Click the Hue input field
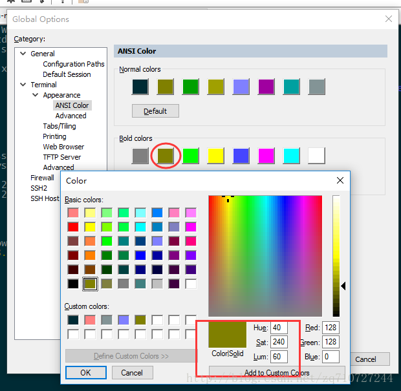The width and height of the screenshot is (401, 391). click(x=279, y=328)
